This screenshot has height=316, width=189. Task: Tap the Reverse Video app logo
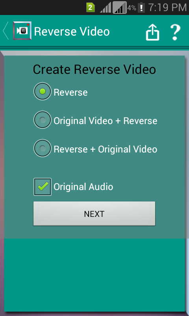(x=22, y=31)
